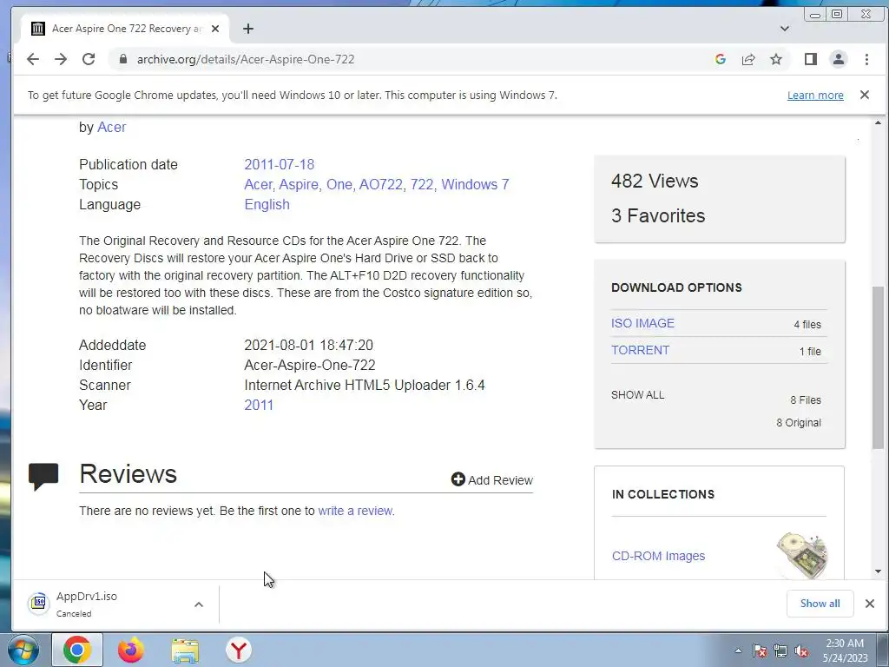Open TORRENT download option
This screenshot has height=667, width=889.
tap(640, 350)
